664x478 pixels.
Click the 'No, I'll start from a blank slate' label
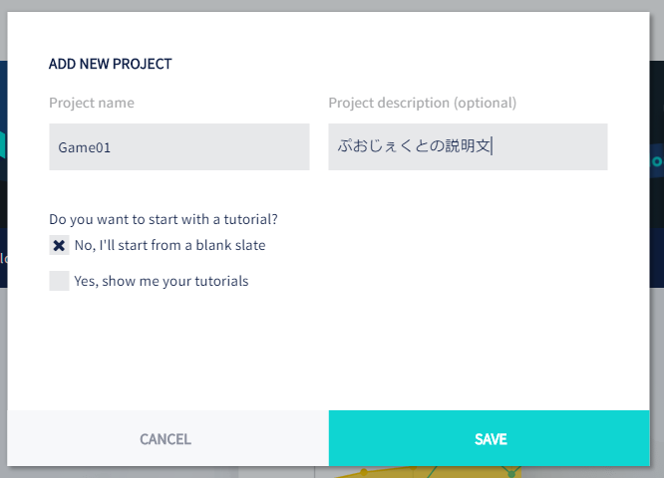pyautogui.click(x=169, y=245)
